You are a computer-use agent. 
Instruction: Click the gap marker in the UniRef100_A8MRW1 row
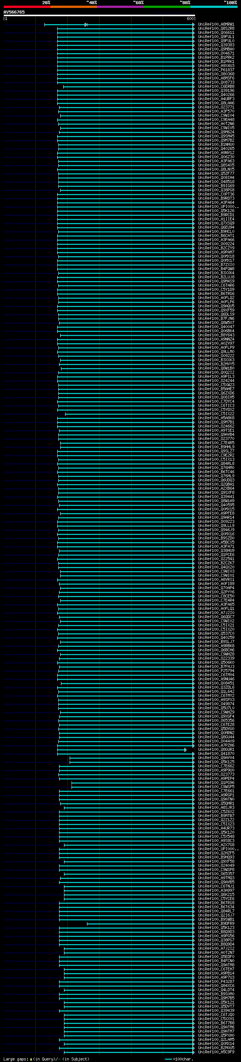click(86, 25)
